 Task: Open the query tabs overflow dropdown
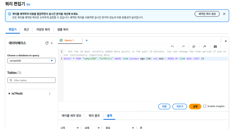click(226, 41)
